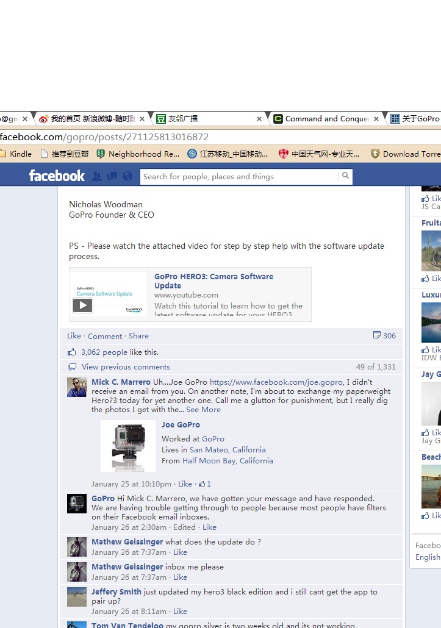The width and height of the screenshot is (441, 628).
Task: Open the Facebook notifications globe icon
Action: (127, 176)
